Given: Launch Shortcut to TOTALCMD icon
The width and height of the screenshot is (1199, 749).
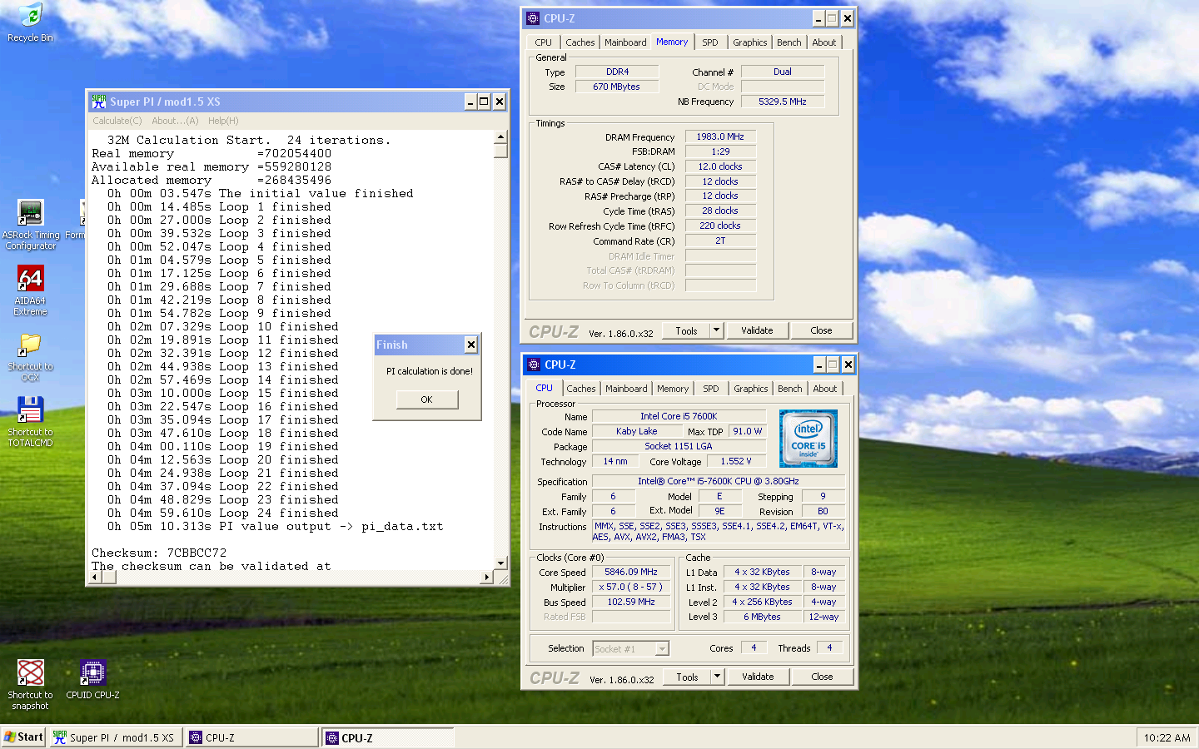Looking at the screenshot, I should click(x=30, y=422).
